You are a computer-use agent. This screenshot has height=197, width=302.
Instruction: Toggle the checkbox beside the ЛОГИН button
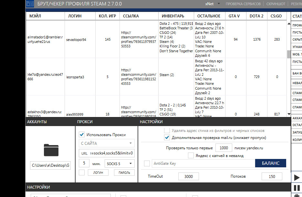click(82, 172)
